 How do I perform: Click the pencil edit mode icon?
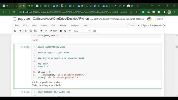[139, 26]
